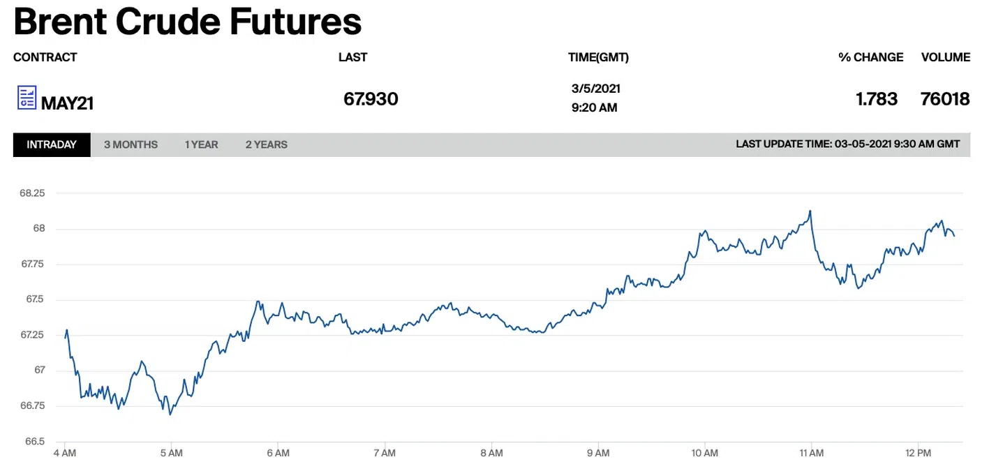Open the 1 YEAR chart tab
996x471 pixels.
click(201, 144)
